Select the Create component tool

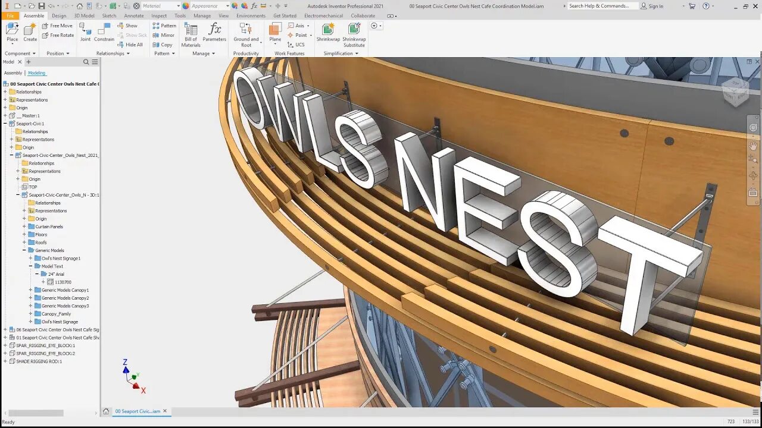click(30, 33)
